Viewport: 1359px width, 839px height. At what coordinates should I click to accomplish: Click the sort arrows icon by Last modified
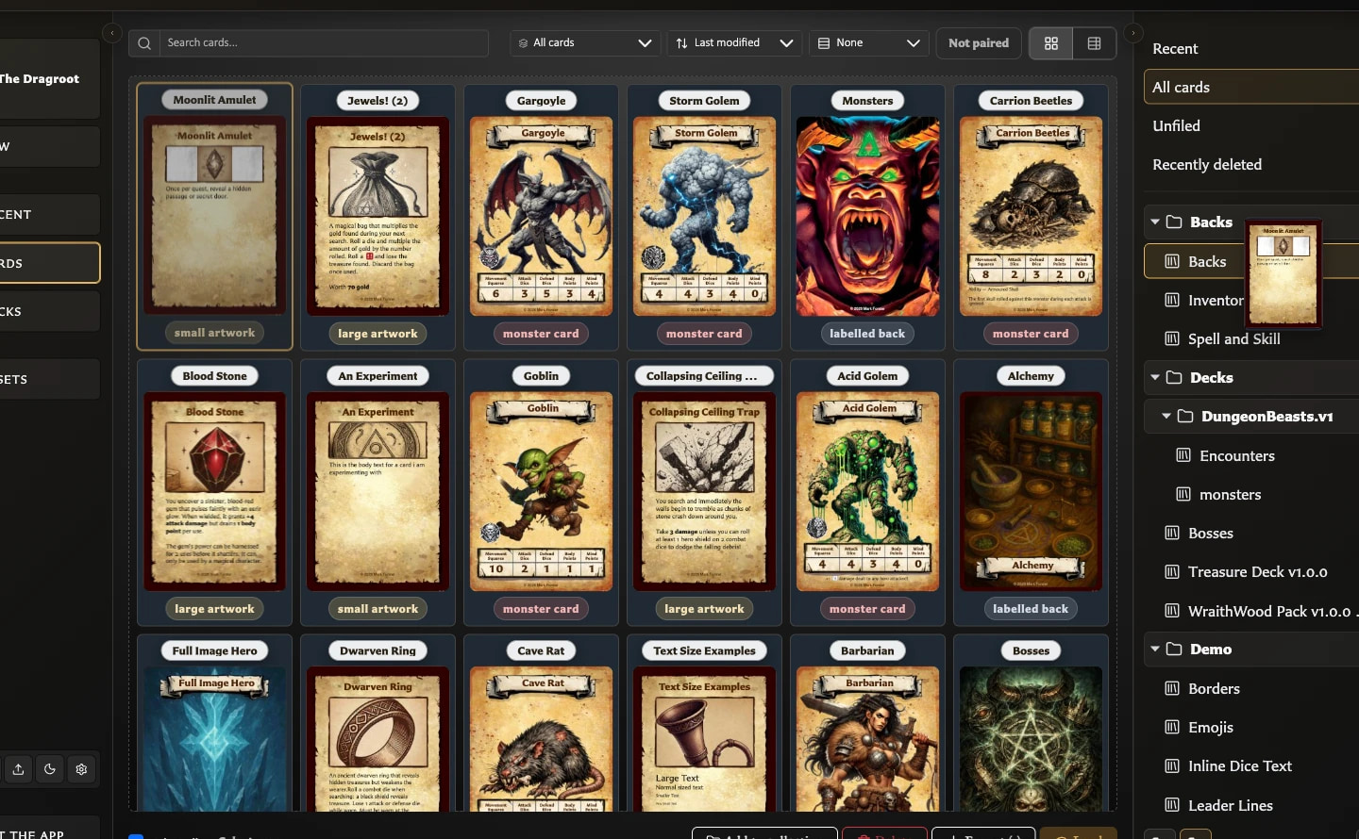(x=682, y=43)
